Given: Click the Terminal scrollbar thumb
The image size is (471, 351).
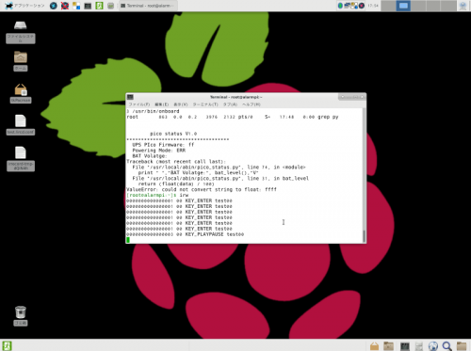Looking at the screenshot, I should (x=365, y=236).
